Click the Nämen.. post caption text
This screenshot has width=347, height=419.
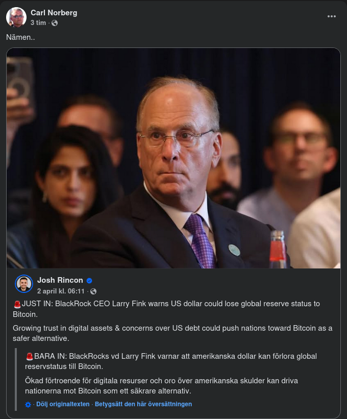click(20, 37)
